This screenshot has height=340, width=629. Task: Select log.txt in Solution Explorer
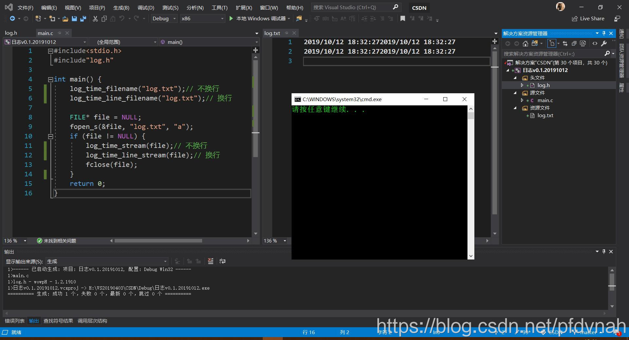pos(545,116)
